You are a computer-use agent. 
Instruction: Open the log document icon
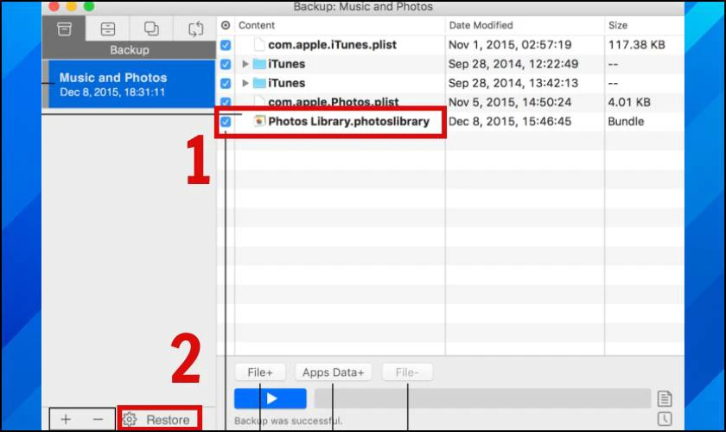665,398
